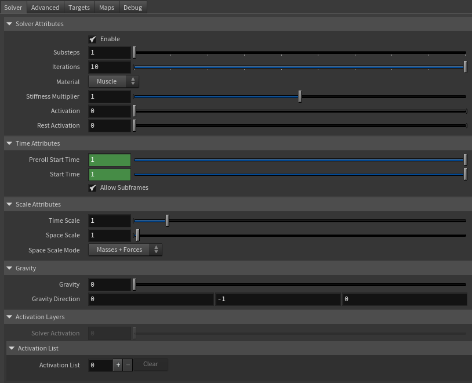Open the Debug tab
The height and width of the screenshot is (383, 472).
133,7
